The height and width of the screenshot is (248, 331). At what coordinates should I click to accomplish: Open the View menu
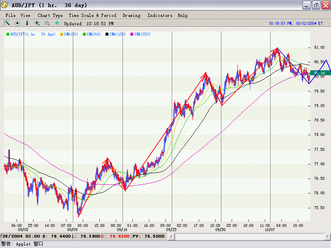click(25, 15)
